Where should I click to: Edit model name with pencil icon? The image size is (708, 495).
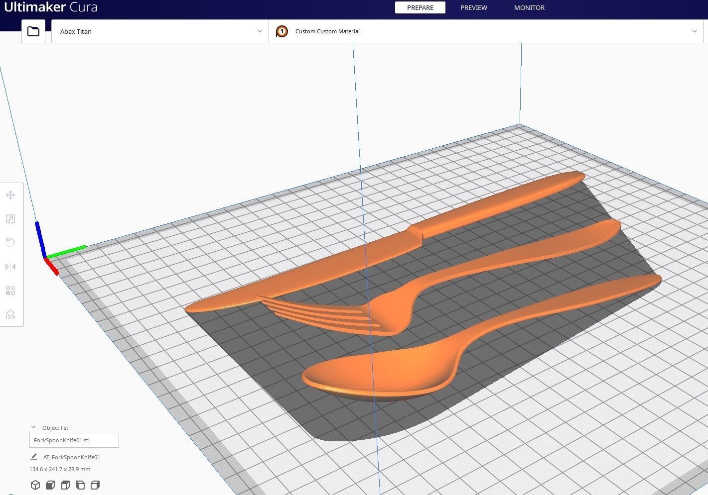34,457
